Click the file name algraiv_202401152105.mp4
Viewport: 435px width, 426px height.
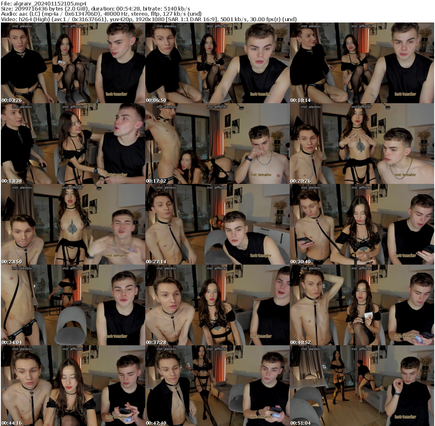50,3
